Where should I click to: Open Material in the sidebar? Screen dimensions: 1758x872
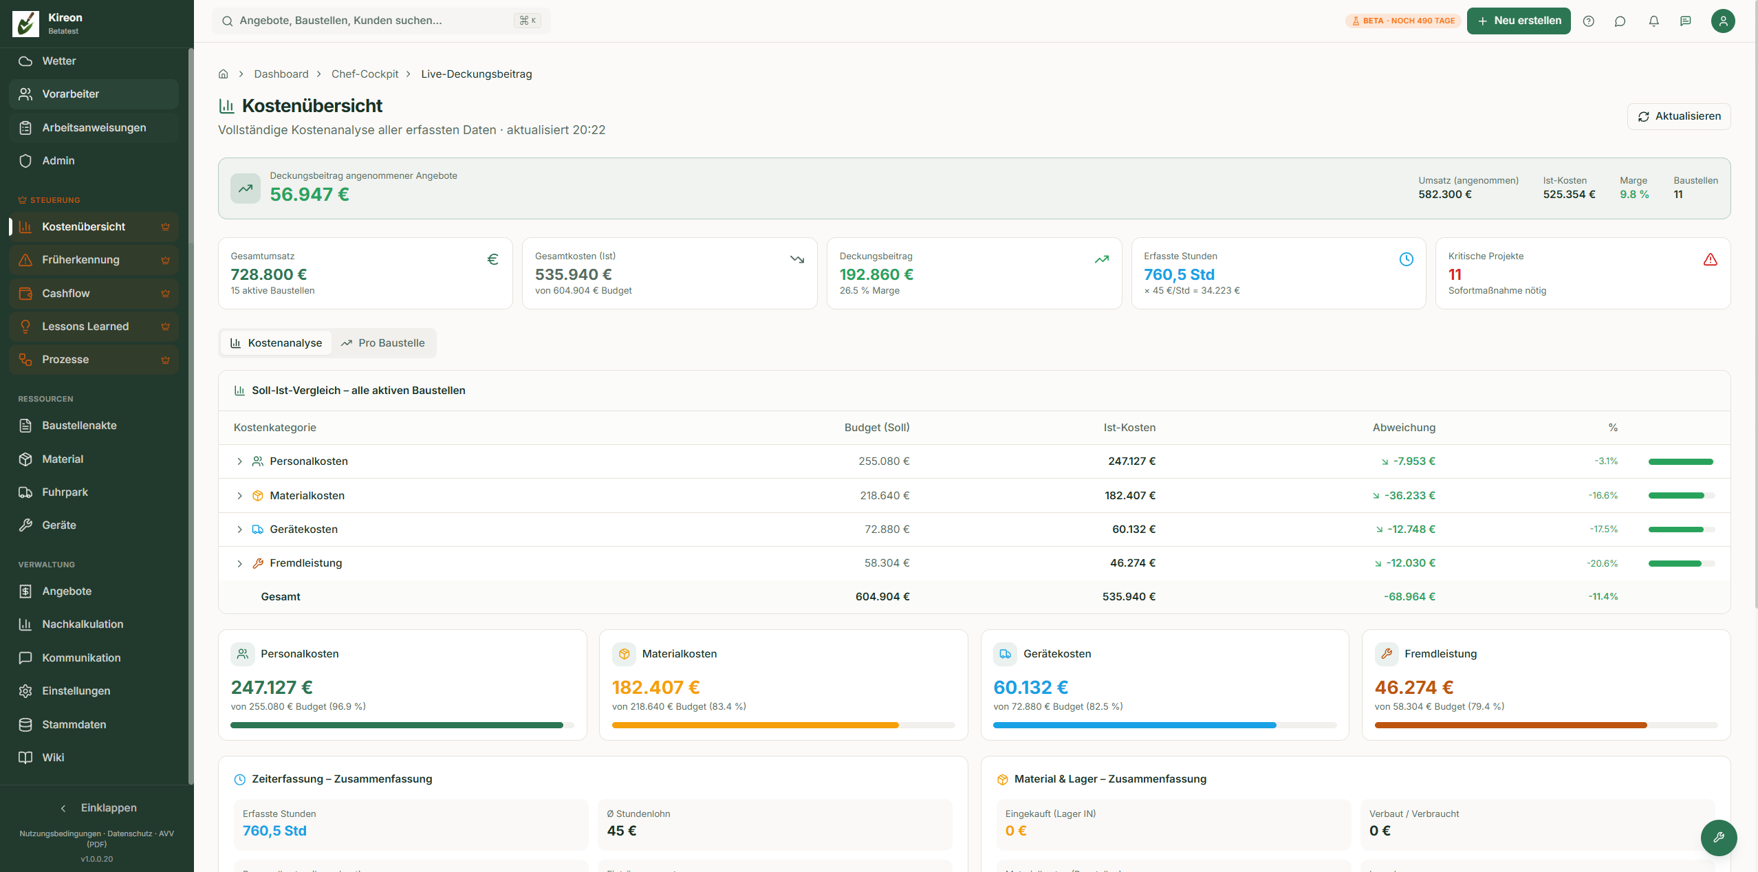click(94, 459)
